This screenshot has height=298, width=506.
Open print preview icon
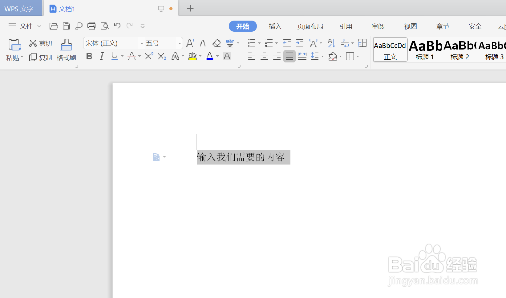[105, 26]
